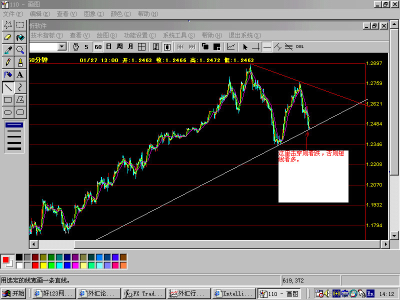Choose the Curve tool
The image size is (400, 300).
(x=20, y=87)
